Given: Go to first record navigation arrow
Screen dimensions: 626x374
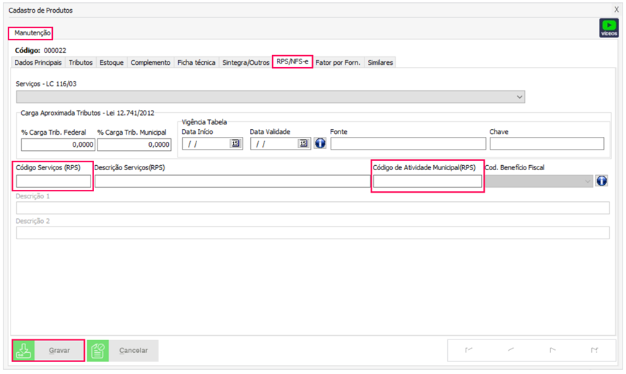Looking at the screenshot, I should pyautogui.click(x=468, y=350).
